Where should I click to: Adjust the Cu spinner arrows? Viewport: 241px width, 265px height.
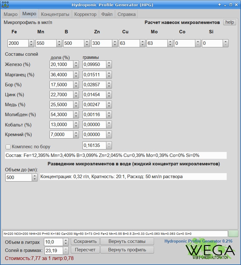click(x=143, y=43)
